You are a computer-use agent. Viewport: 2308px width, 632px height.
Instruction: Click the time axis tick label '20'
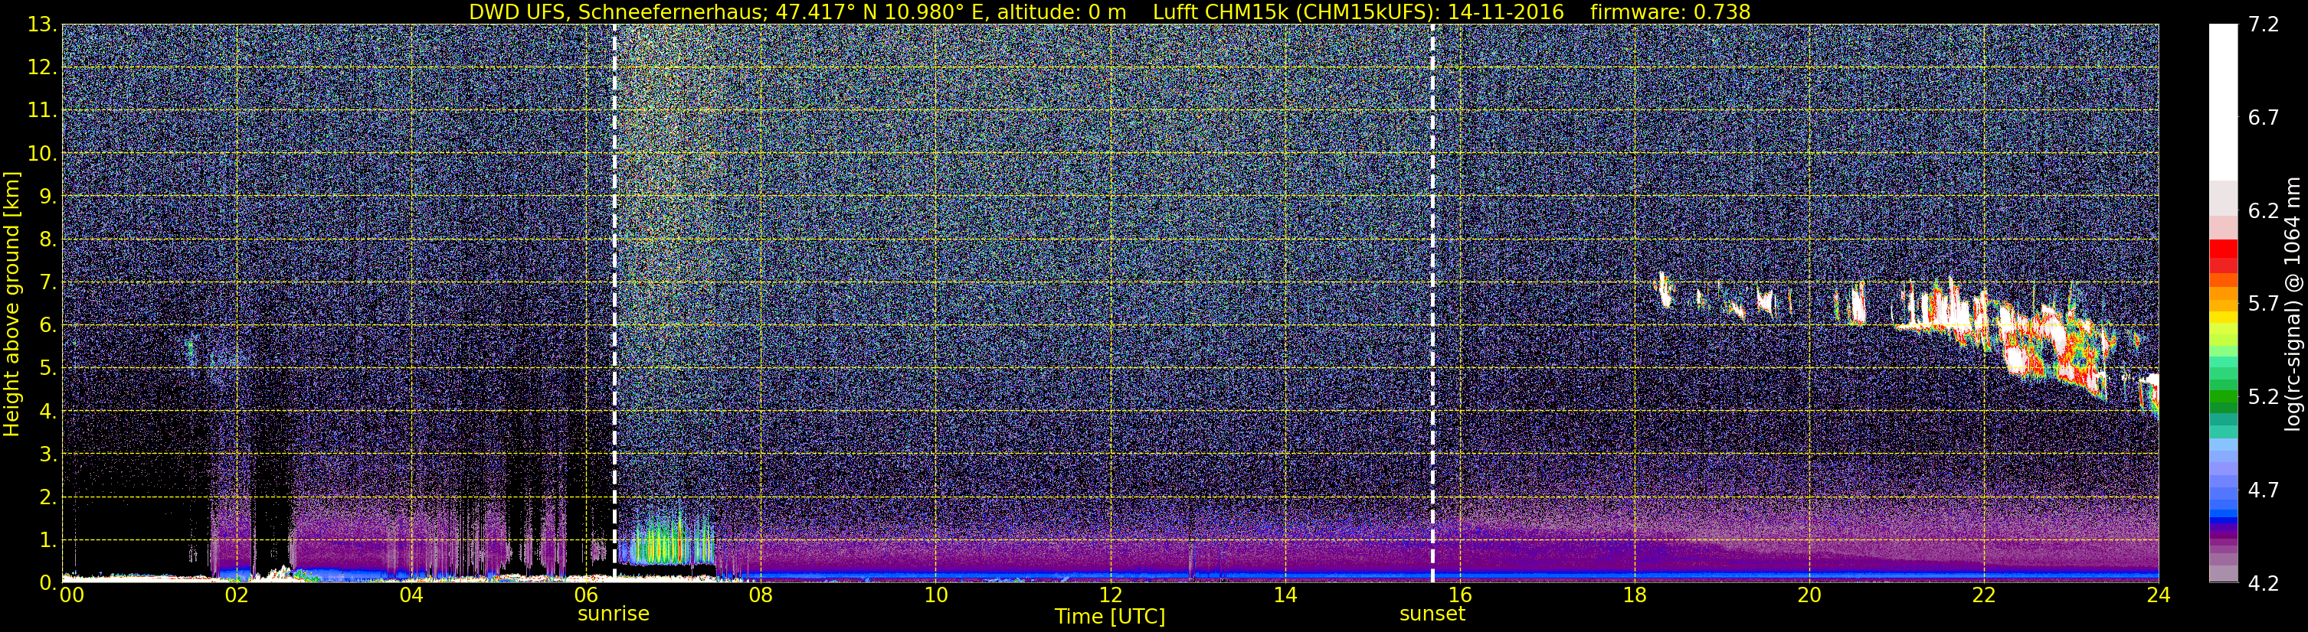click(1809, 596)
